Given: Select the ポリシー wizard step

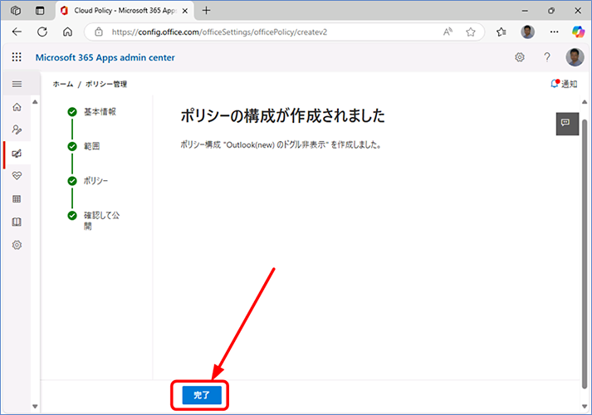Looking at the screenshot, I should pyautogui.click(x=87, y=181).
